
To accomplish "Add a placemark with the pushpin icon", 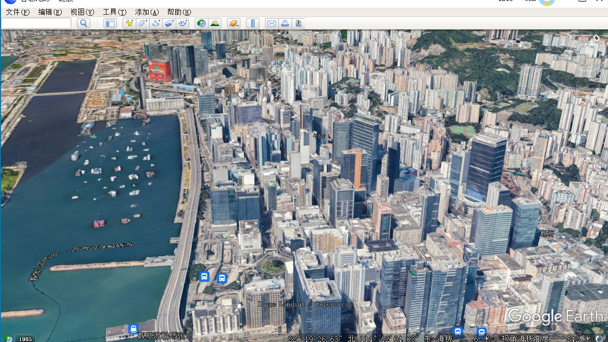I will tap(129, 23).
